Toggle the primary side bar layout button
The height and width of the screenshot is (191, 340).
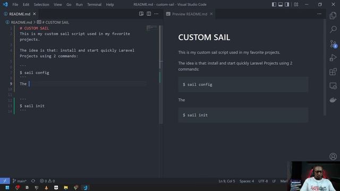274,5
